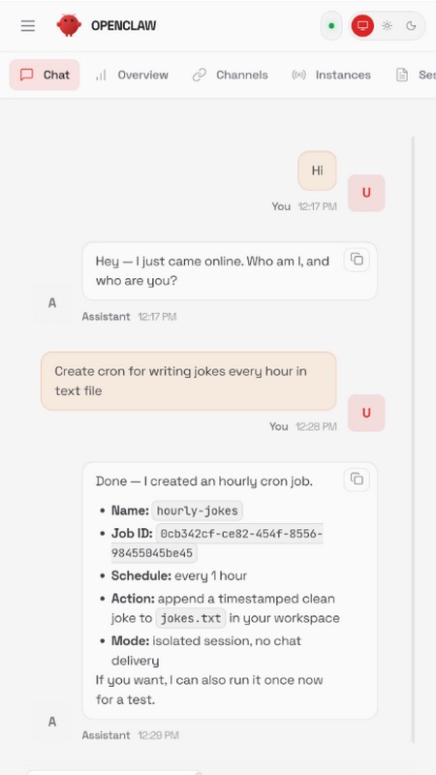Screen dimensions: 436x775
Task: Copy the 'Hey — I just came online' message
Action: (x=357, y=259)
